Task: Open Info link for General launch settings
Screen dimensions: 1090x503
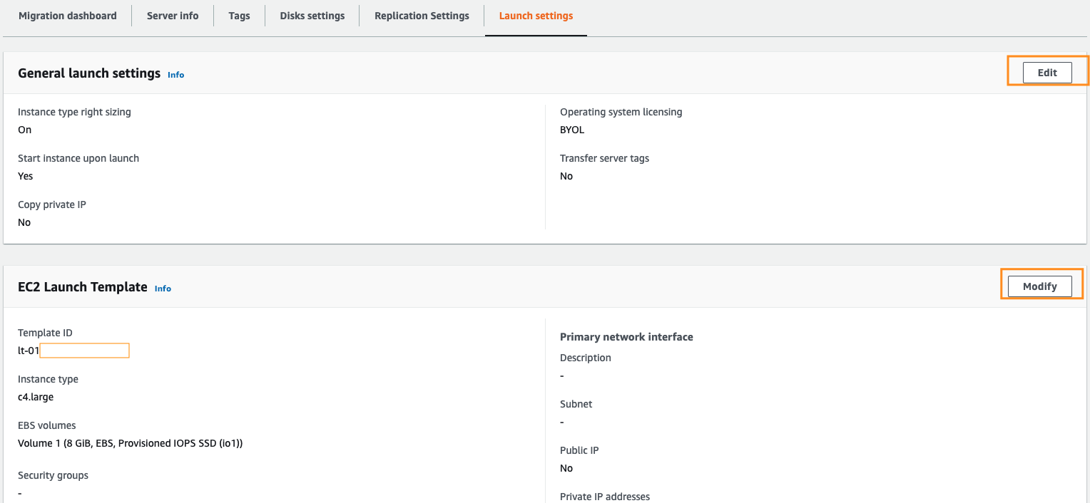Action: click(x=175, y=75)
